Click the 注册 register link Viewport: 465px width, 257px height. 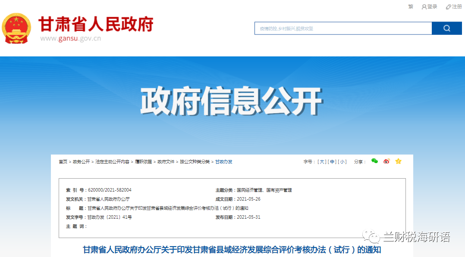(454, 6)
